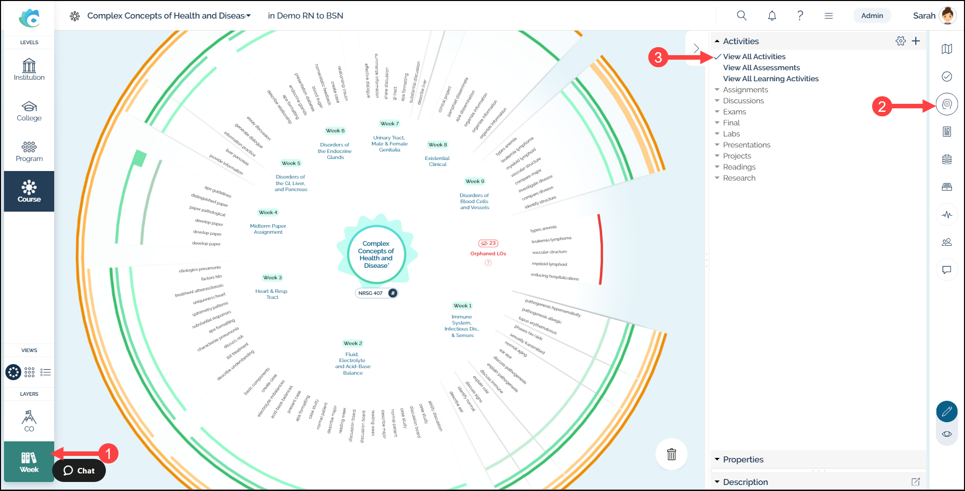Select View All Learning Activities

(x=771, y=79)
